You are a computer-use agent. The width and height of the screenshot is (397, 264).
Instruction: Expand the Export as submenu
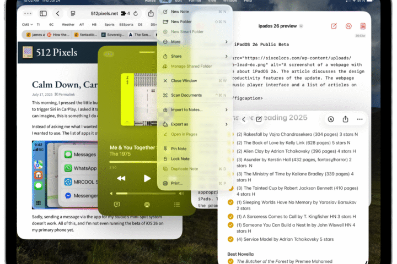click(195, 124)
